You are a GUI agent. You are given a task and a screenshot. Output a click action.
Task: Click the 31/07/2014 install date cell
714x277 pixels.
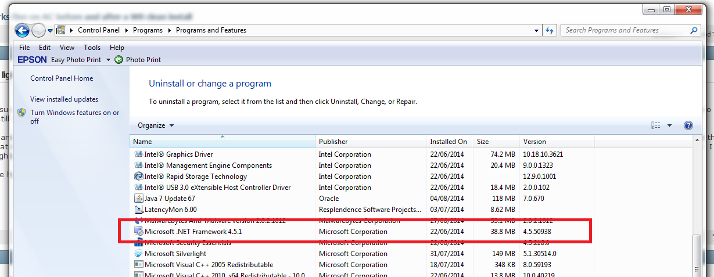click(447, 254)
